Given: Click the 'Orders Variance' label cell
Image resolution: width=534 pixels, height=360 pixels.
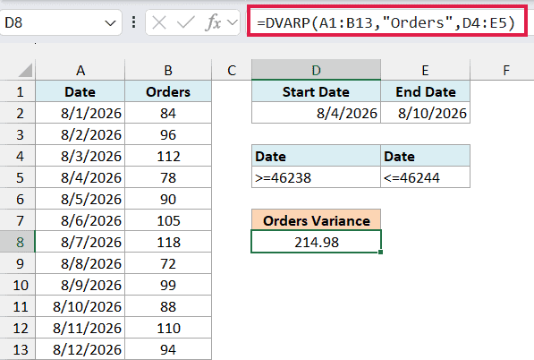Looking at the screenshot, I should (316, 220).
